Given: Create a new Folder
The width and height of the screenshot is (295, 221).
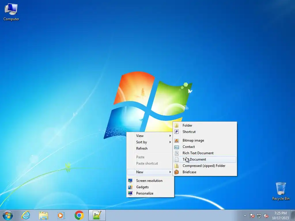Looking at the screenshot, I should coord(205,125).
